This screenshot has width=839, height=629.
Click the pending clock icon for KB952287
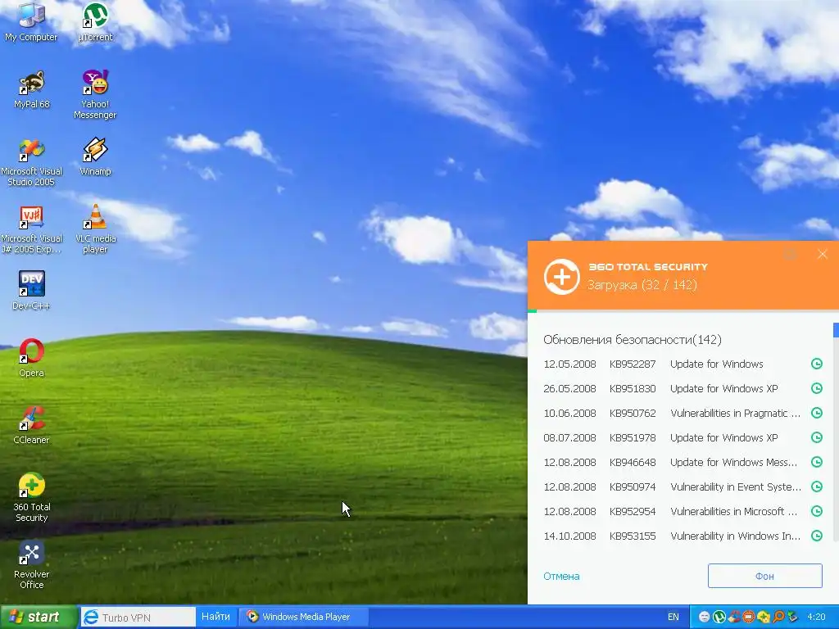[817, 364]
